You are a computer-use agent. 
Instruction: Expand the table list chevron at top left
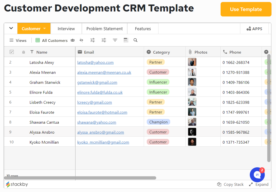pos(10,28)
